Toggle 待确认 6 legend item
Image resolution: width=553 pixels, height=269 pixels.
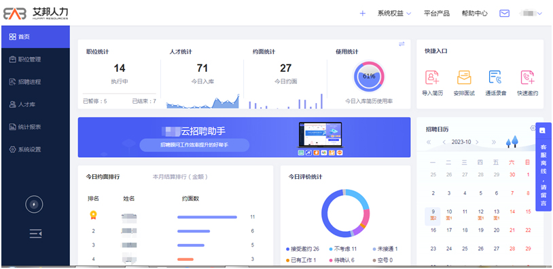(x=342, y=260)
